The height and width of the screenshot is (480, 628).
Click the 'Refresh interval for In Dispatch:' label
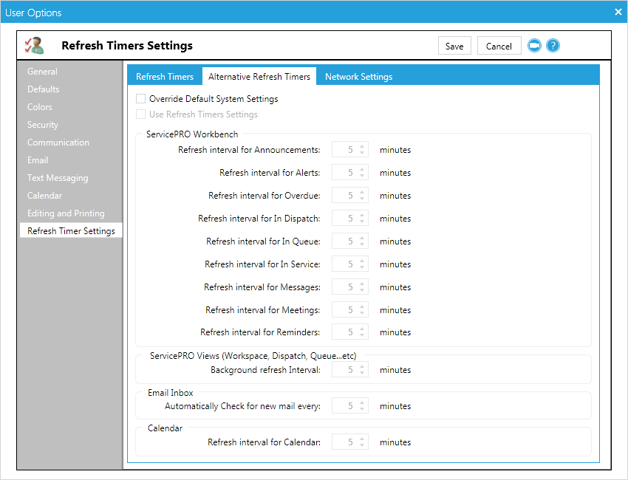[x=259, y=218]
